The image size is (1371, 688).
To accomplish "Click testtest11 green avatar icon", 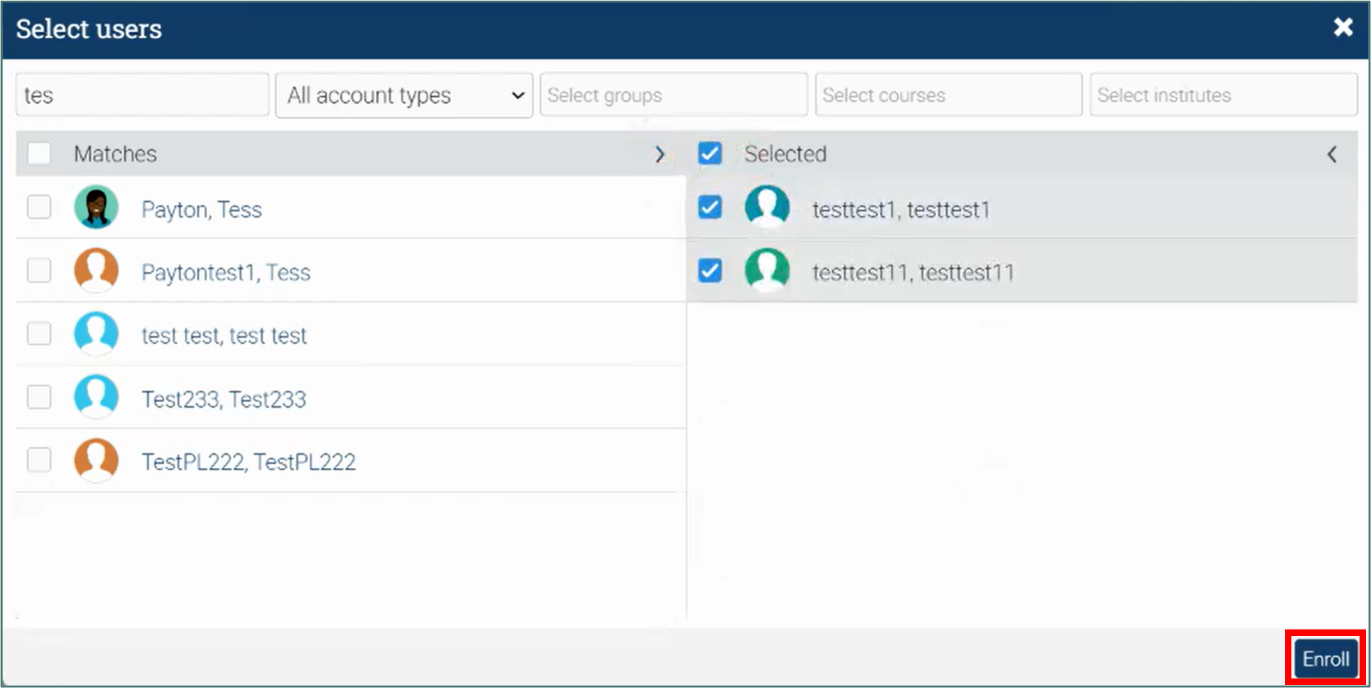I will [x=767, y=270].
